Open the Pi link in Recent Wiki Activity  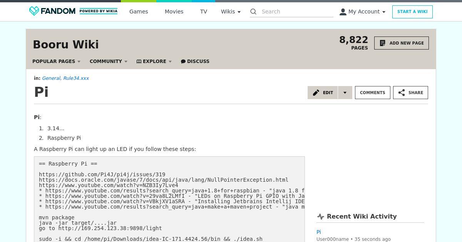pyautogui.click(x=319, y=232)
